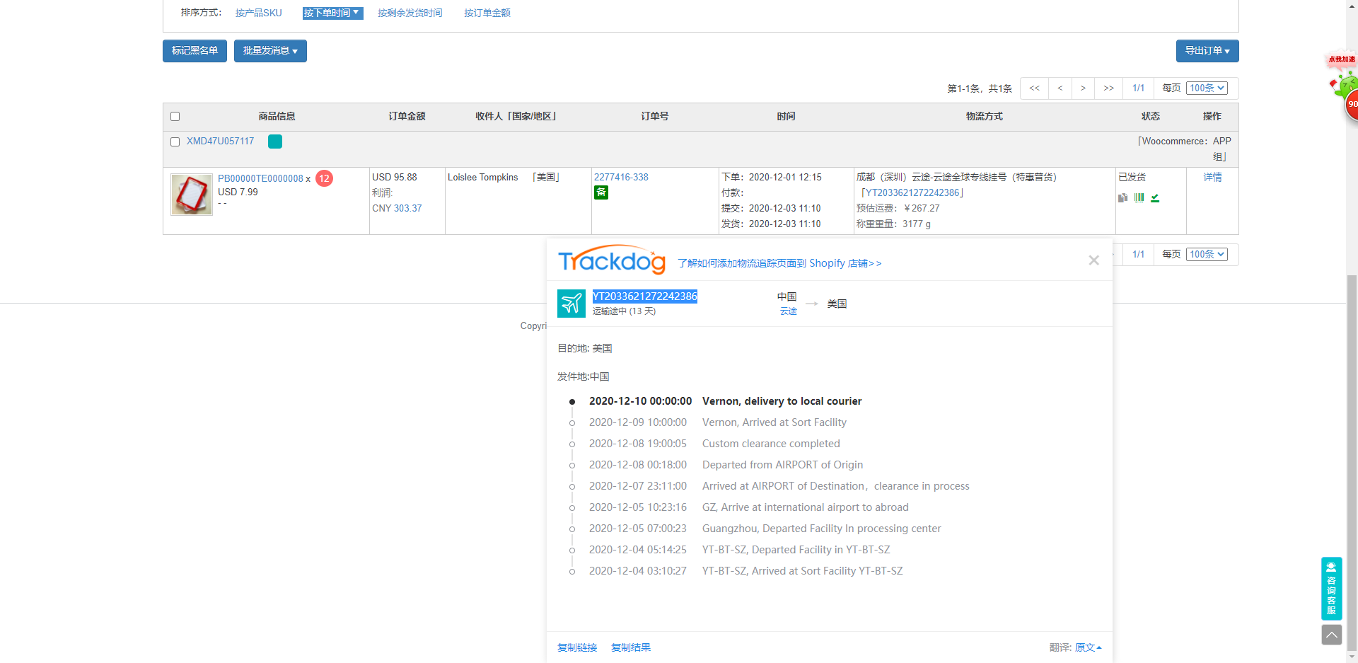This screenshot has height=663, width=1358.
Task: Click the red accelerator ball widget
Action: pyautogui.click(x=1350, y=104)
